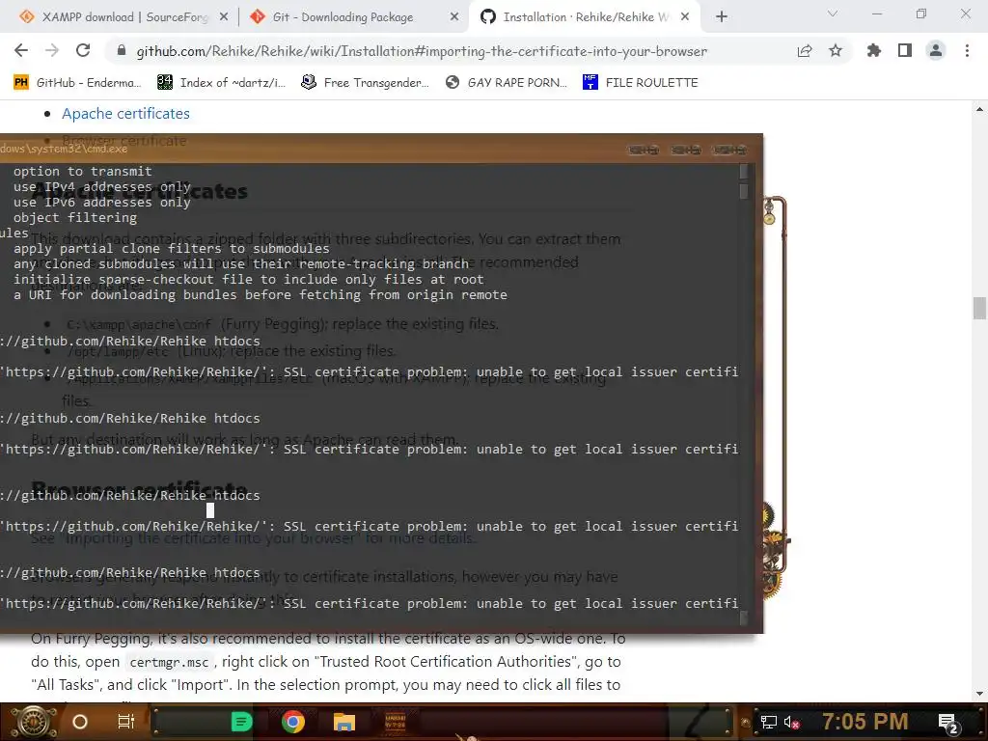Open the notification center icon
Screen dimensions: 988x741
[x=947, y=723]
